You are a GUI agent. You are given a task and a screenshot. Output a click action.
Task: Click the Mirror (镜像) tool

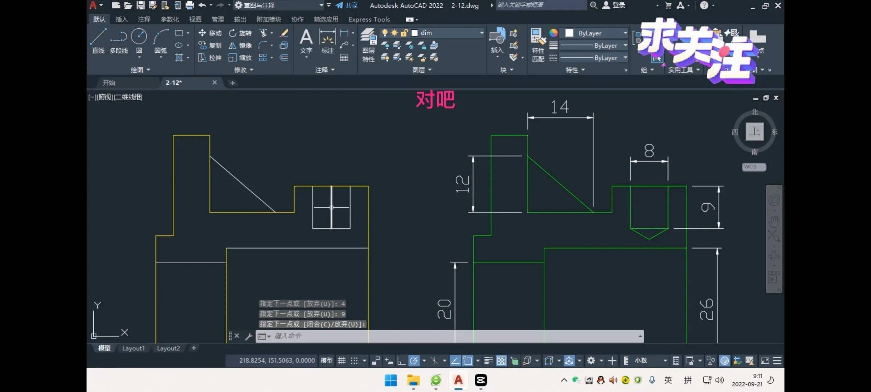click(240, 45)
